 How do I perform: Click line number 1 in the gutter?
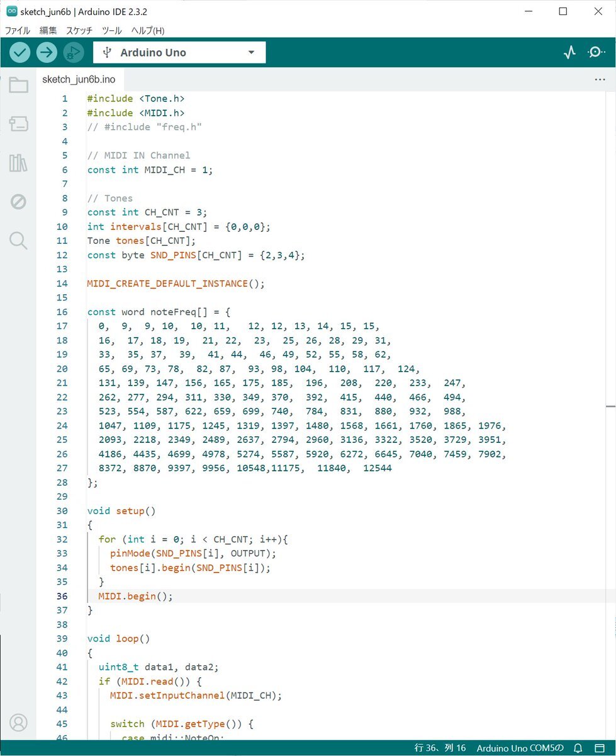pos(64,98)
